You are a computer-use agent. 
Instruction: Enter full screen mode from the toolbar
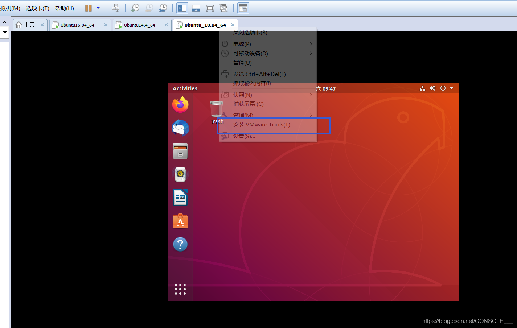(210, 8)
